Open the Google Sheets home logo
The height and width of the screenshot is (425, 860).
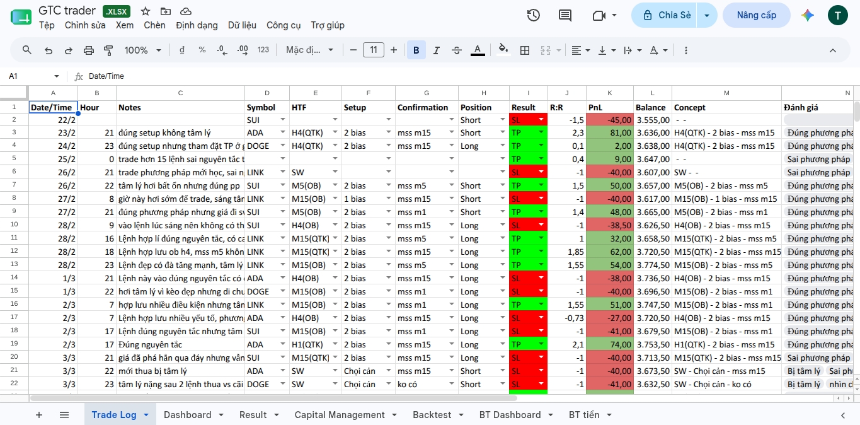tap(21, 17)
